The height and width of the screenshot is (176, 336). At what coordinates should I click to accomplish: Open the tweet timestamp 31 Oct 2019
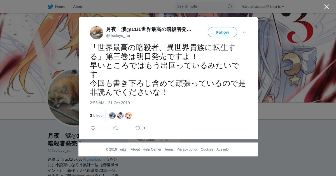click(110, 103)
